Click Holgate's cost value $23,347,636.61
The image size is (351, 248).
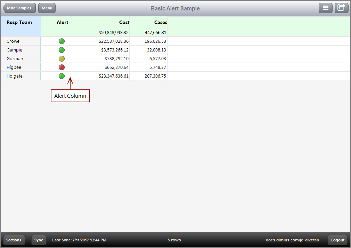coord(114,76)
